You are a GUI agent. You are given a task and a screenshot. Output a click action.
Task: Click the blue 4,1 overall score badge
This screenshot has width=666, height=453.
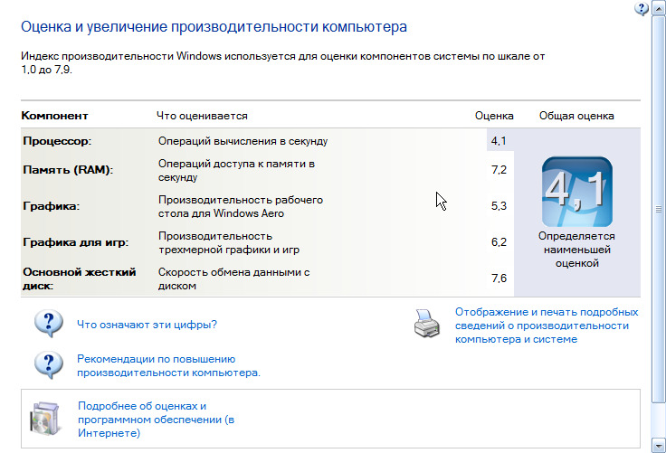click(x=576, y=192)
